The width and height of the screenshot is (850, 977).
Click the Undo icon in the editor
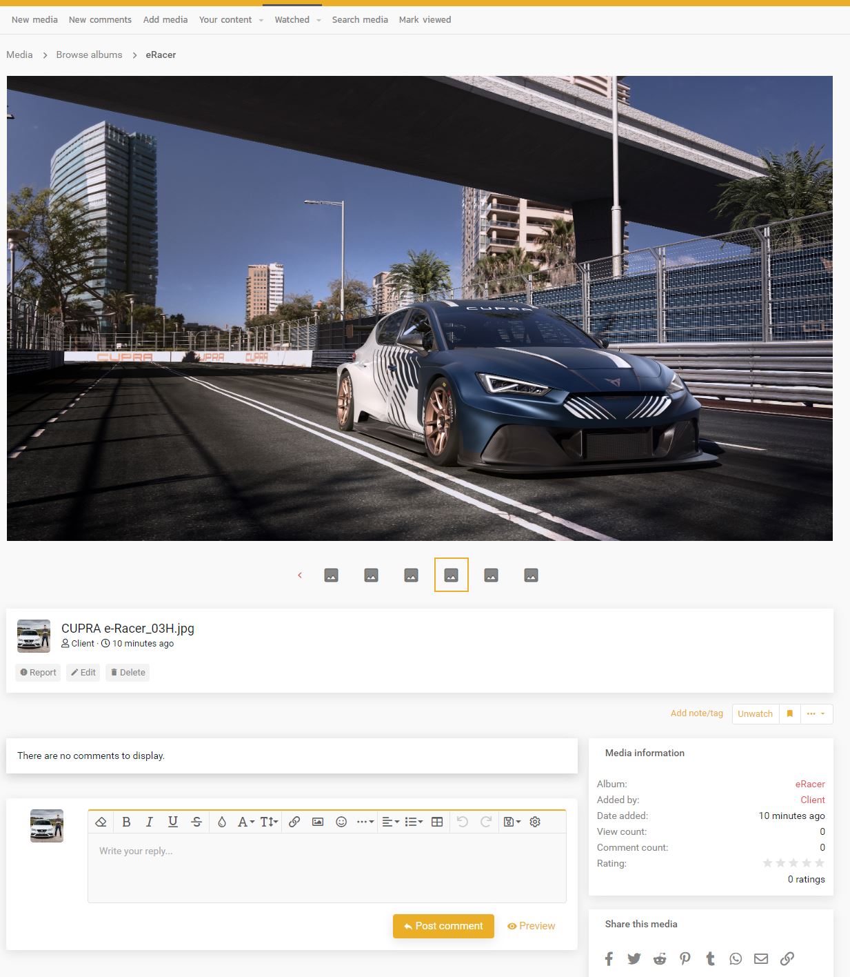pyautogui.click(x=463, y=822)
